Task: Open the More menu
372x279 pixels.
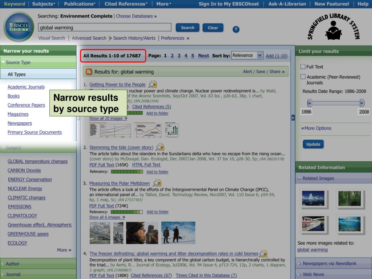Action: [164, 4]
